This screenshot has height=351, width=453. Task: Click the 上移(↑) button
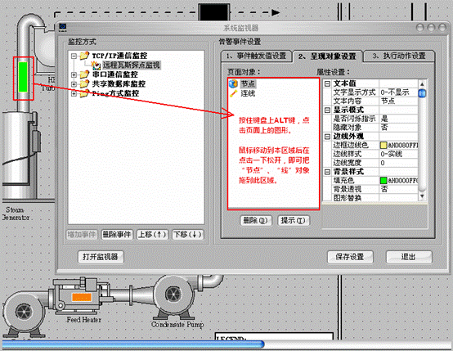tap(152, 235)
